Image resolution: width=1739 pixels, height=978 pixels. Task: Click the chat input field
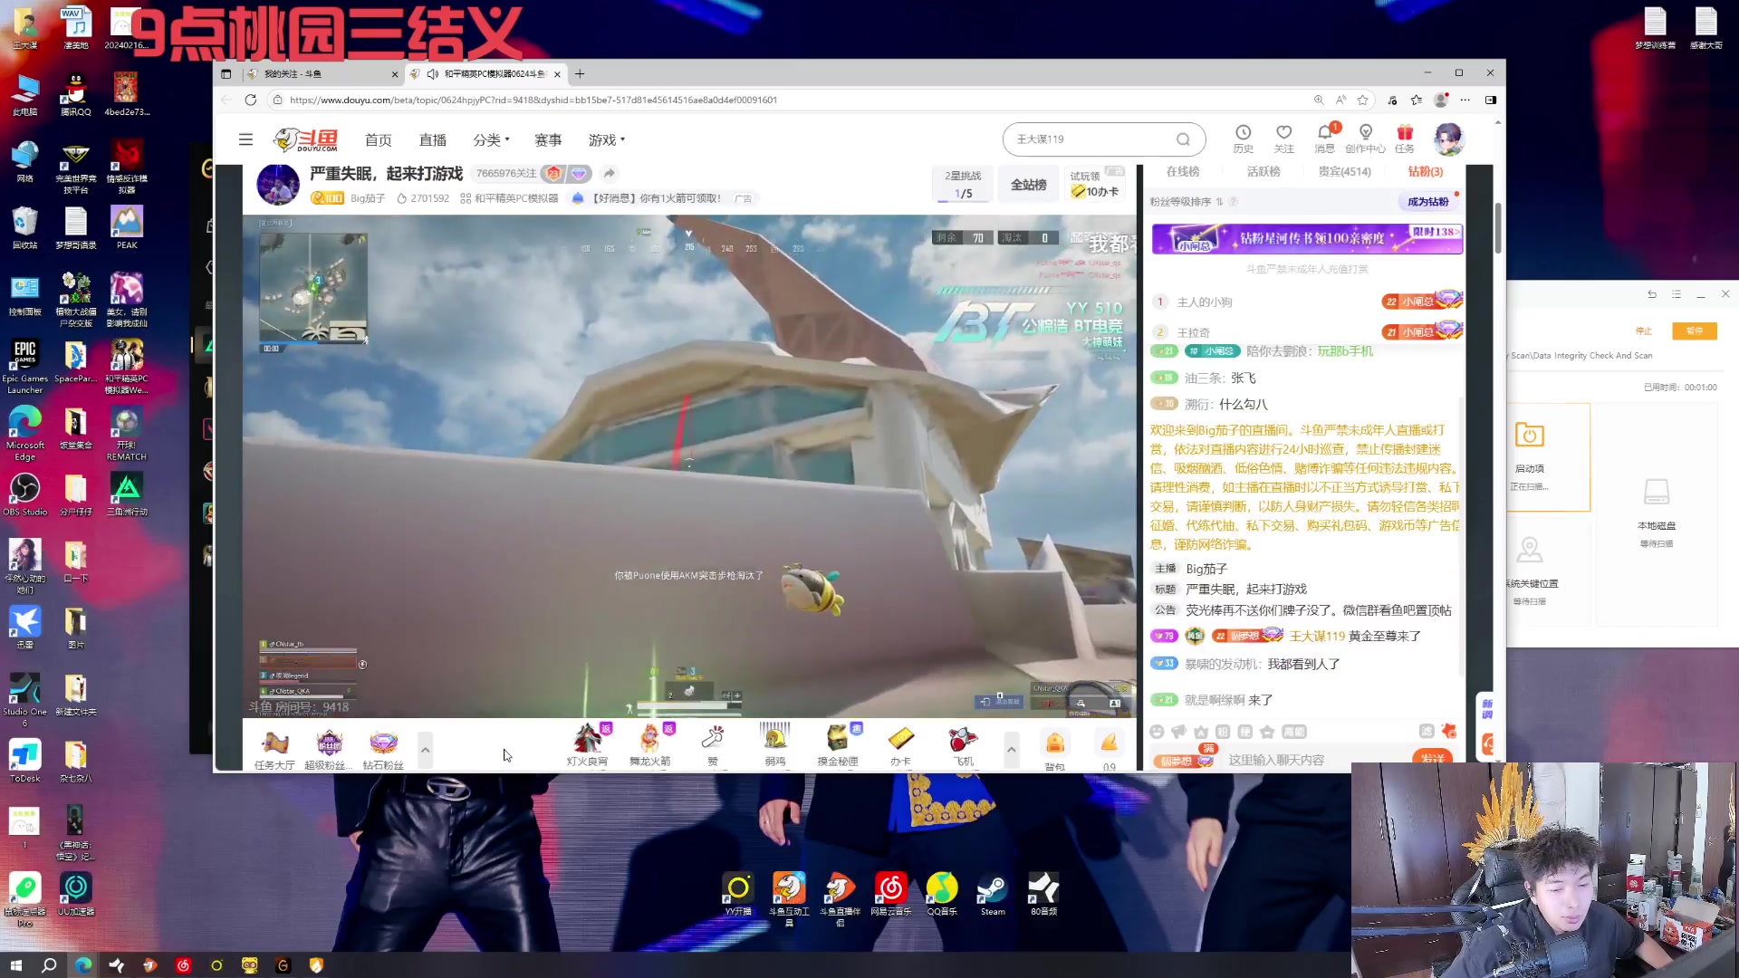[1315, 760]
